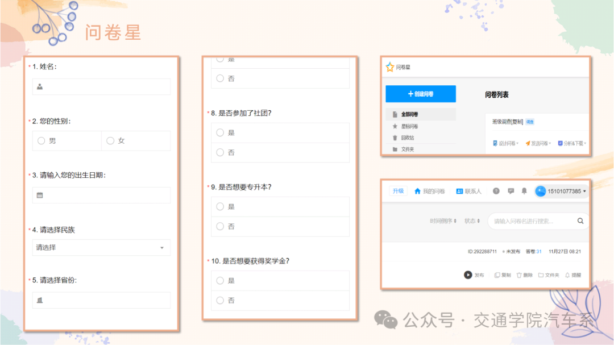This screenshot has height=345, width=614.
Task: Open 我的问卷 in the top navigation
Action: (429, 191)
